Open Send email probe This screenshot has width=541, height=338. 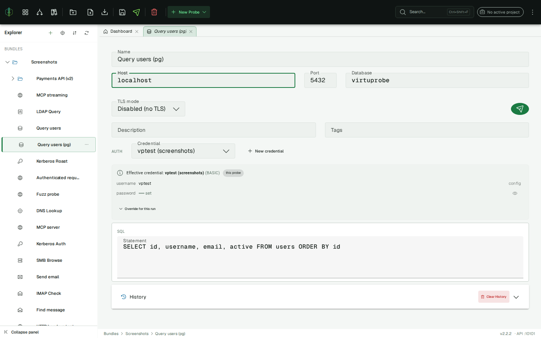[49, 277]
